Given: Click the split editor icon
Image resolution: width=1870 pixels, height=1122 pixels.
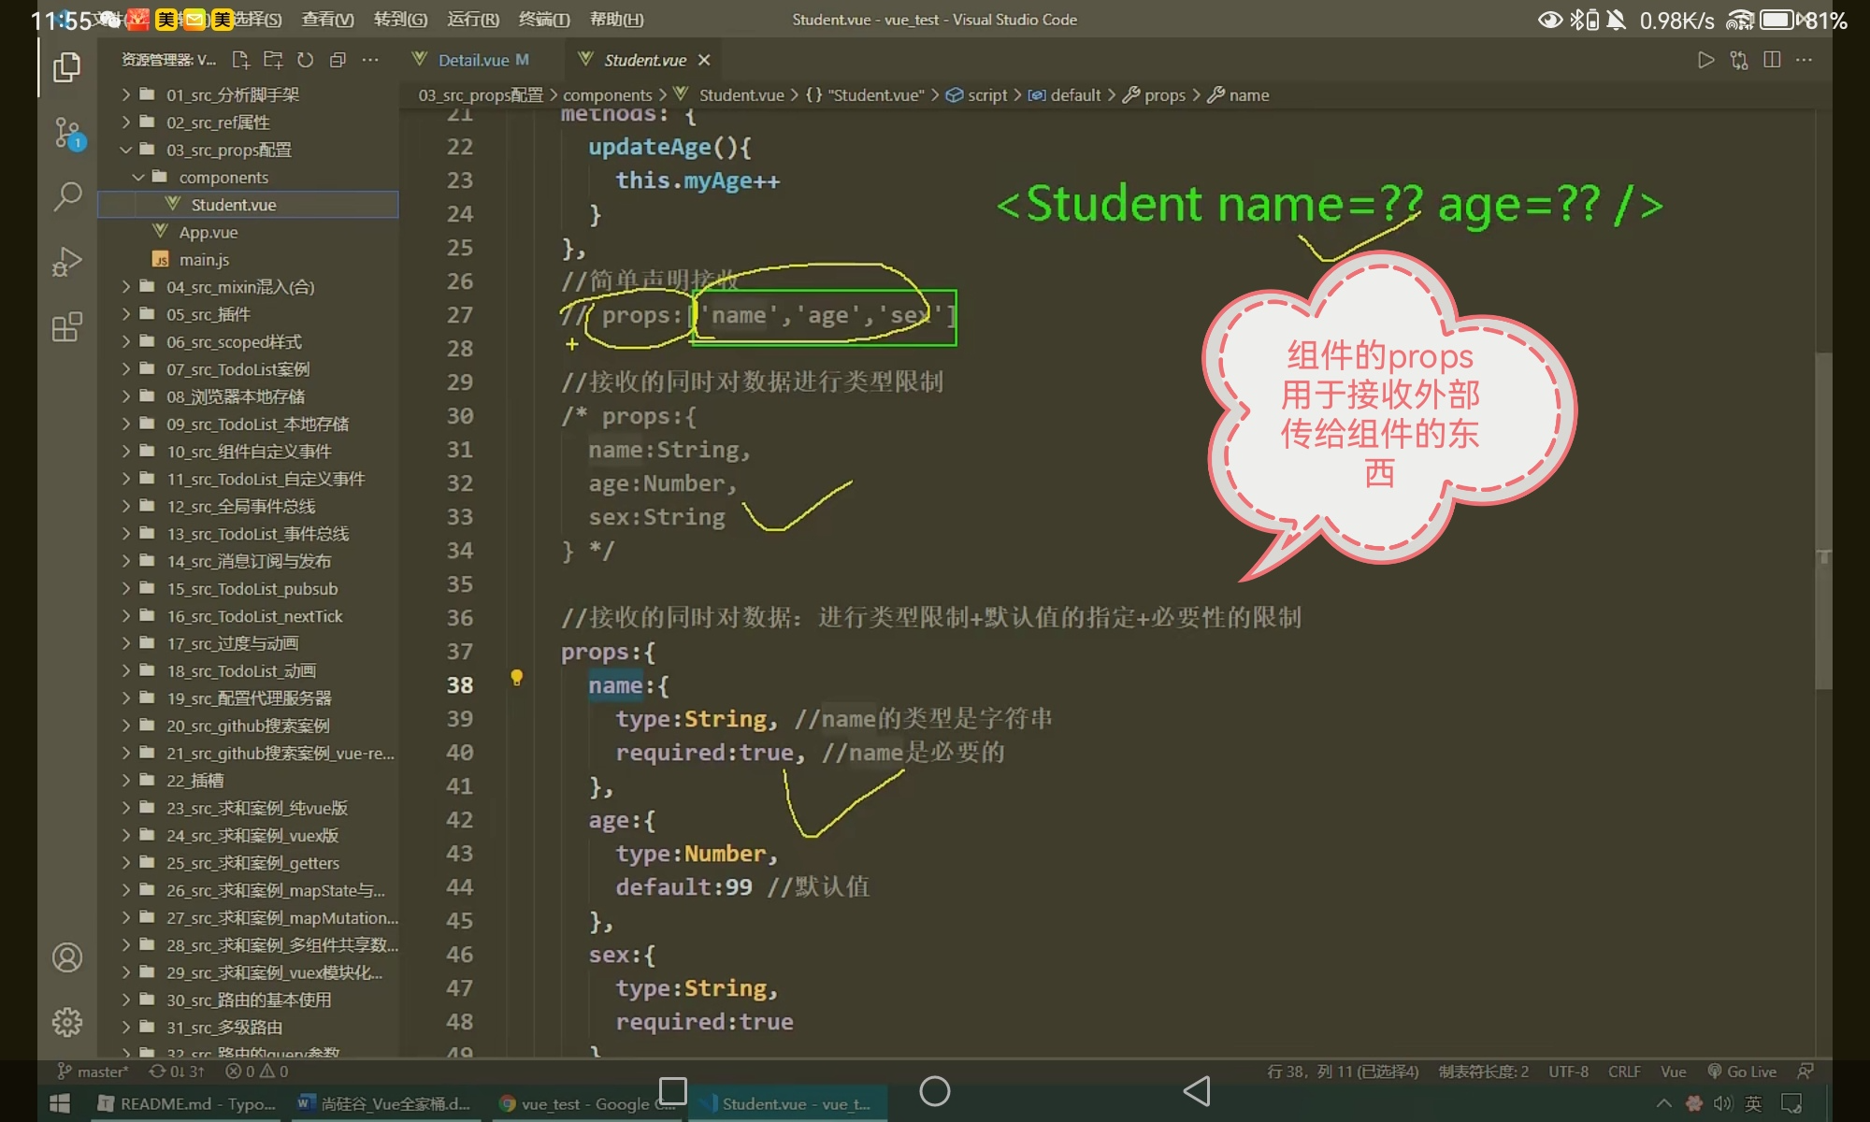Looking at the screenshot, I should (1771, 60).
